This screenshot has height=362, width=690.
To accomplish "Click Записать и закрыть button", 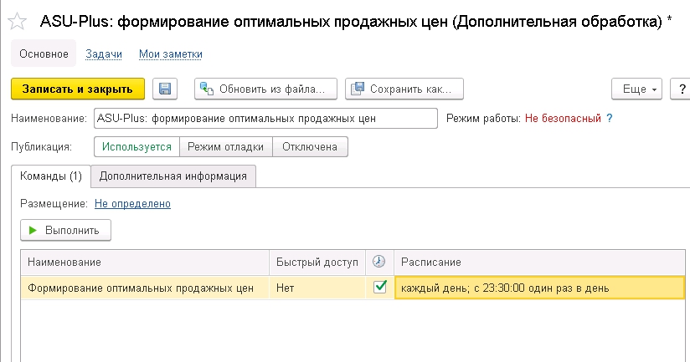I will click(x=77, y=89).
